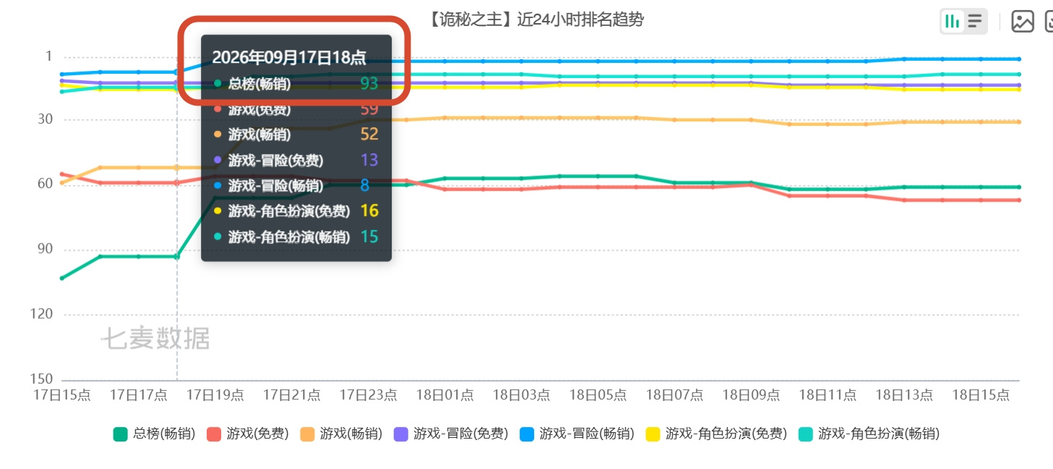Viewport: 1053px width, 469px height.
Task: Select the 17日19点 time label
Action: point(215,395)
